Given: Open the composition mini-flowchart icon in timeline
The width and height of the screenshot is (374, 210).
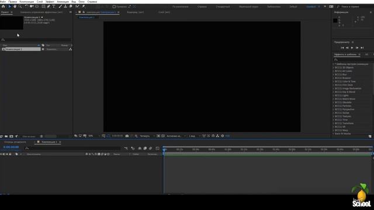Looking at the screenshot, I should coord(126,148).
